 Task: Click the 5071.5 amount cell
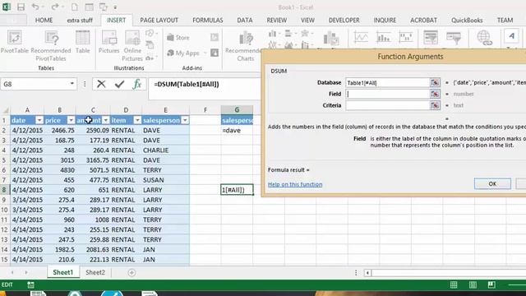[x=93, y=170]
